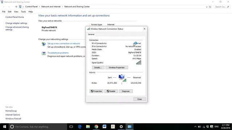Screen dimensions: 232x130
Task: Refresh the Control Panel page
Action: (x=210, y=7)
